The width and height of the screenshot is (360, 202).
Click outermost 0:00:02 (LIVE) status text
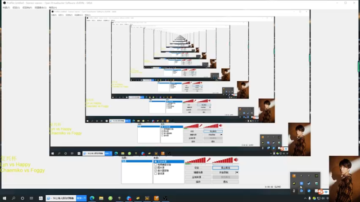pos(273,187)
